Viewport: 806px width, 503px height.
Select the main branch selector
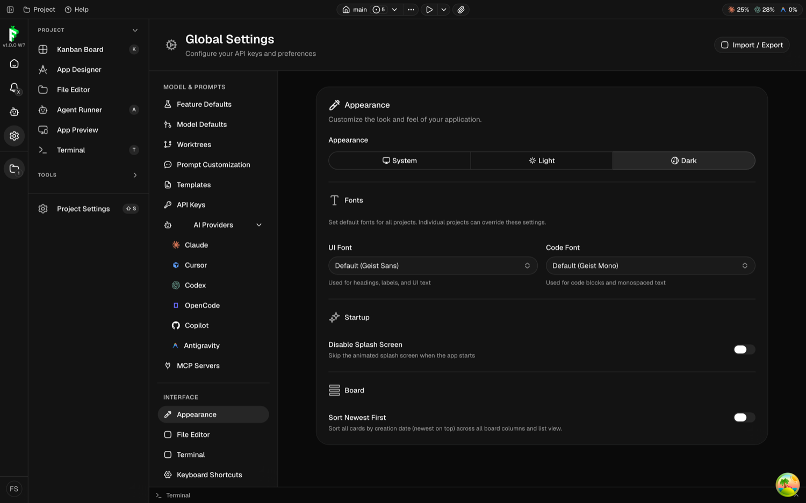[x=355, y=10]
